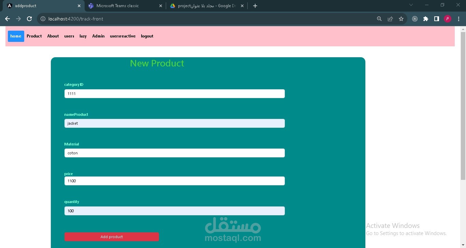Switch to Microsoft Teams classic tab
This screenshot has width=466, height=248.
point(125,6)
